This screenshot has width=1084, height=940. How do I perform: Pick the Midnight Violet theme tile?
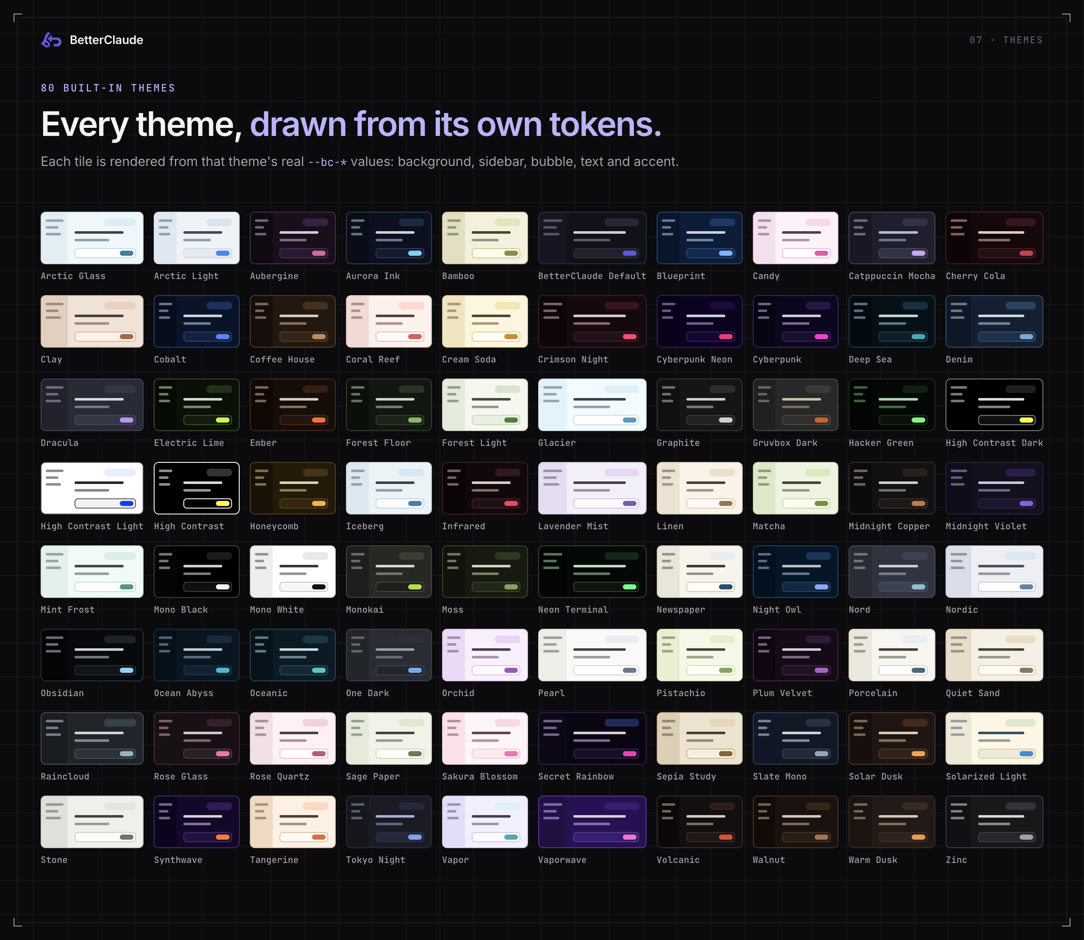click(x=994, y=488)
